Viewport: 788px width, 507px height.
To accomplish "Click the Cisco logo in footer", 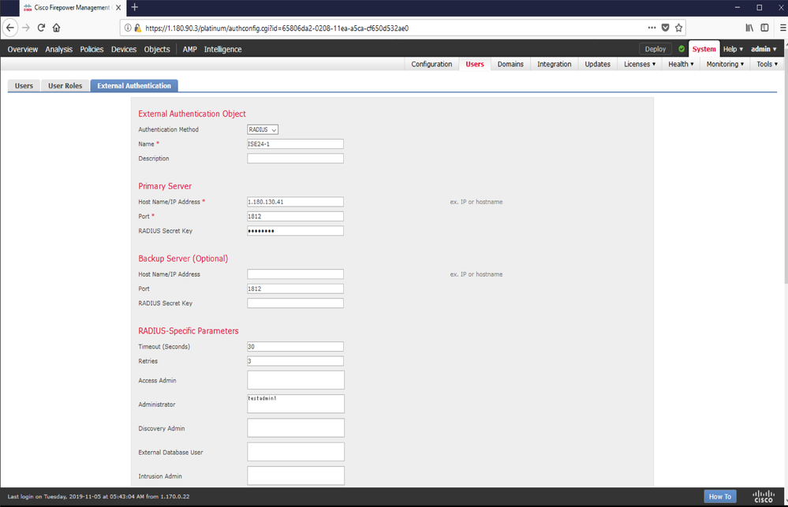I will (x=763, y=497).
